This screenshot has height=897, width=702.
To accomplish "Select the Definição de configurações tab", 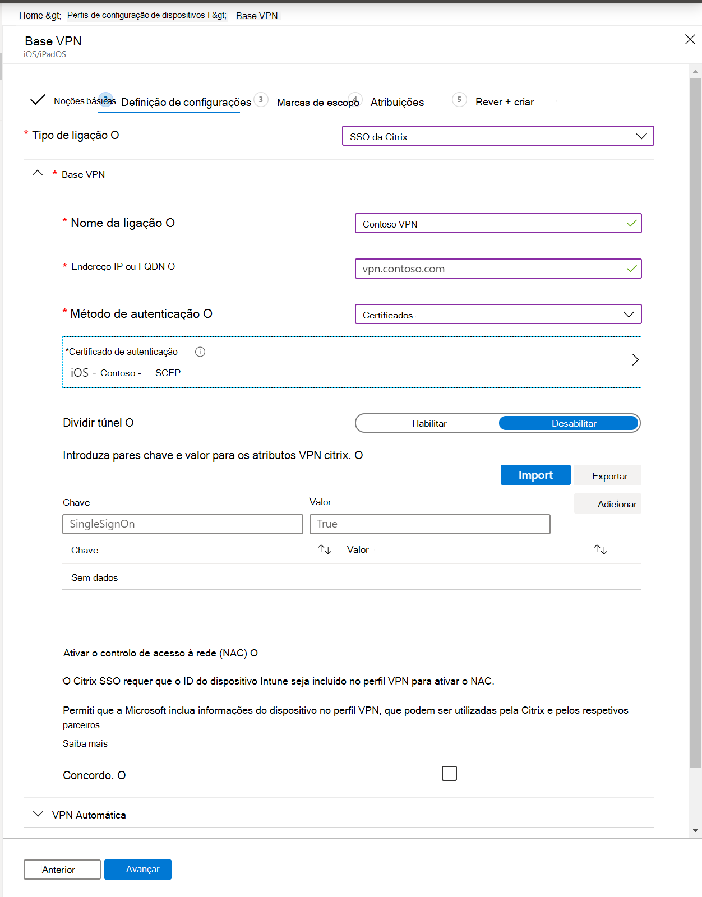I will pos(186,102).
